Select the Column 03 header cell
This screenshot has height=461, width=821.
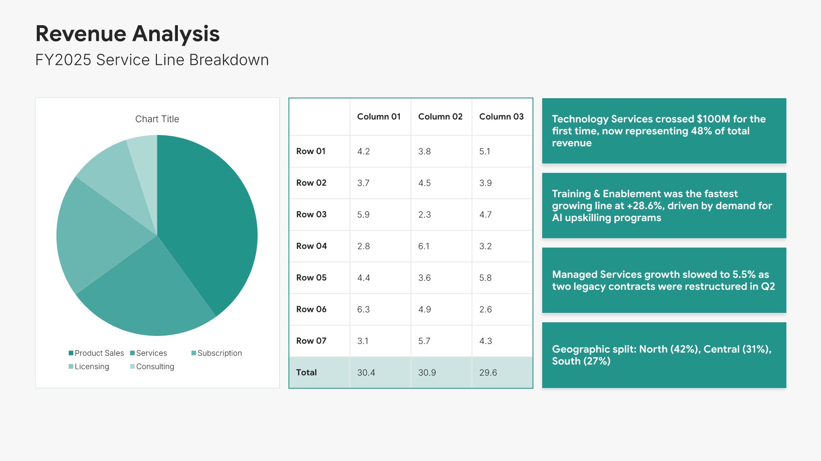tap(501, 117)
